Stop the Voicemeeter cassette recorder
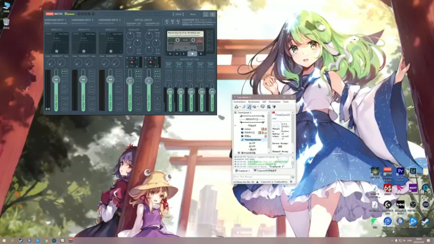This screenshot has width=434, height=244. pyautogui.click(x=193, y=54)
